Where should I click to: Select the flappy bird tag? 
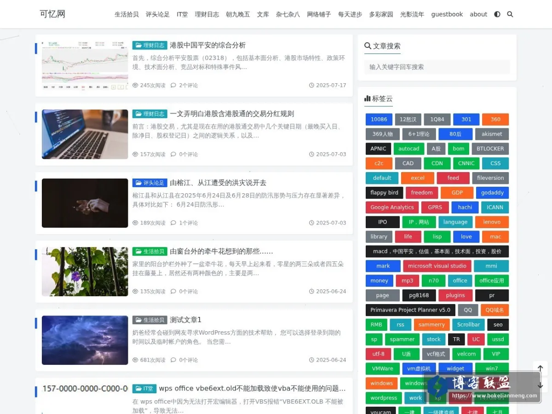pyautogui.click(x=385, y=193)
